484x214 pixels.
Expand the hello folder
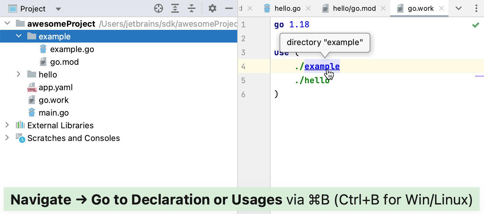19,74
